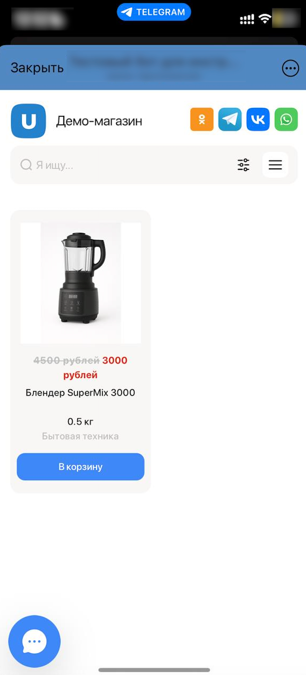Open the VK social link icon

(x=258, y=119)
